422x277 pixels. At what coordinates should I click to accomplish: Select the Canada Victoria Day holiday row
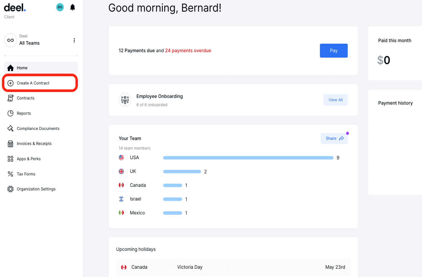coord(233,267)
